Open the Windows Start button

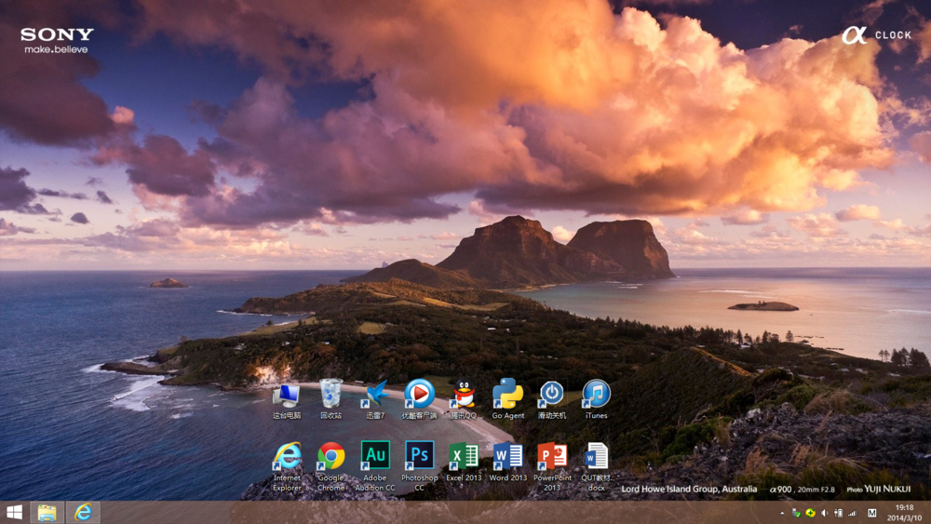pyautogui.click(x=14, y=512)
